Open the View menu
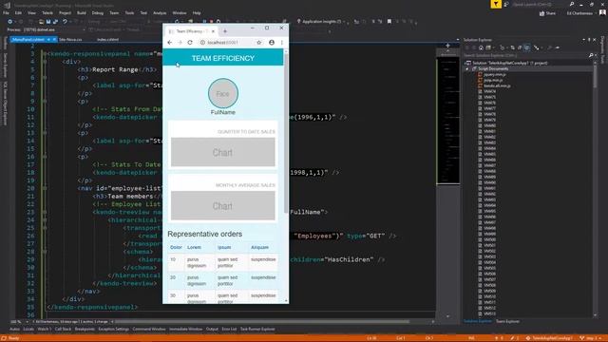Viewport: 608px width, 342px height. click(31, 12)
